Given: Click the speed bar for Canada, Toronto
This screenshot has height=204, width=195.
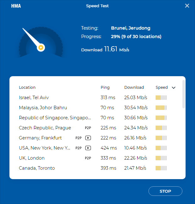Looking at the screenshot, I should tap(161, 168).
